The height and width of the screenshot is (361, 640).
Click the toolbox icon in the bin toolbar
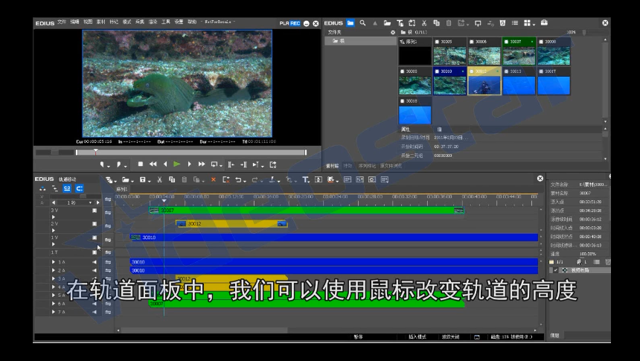pos(544,23)
